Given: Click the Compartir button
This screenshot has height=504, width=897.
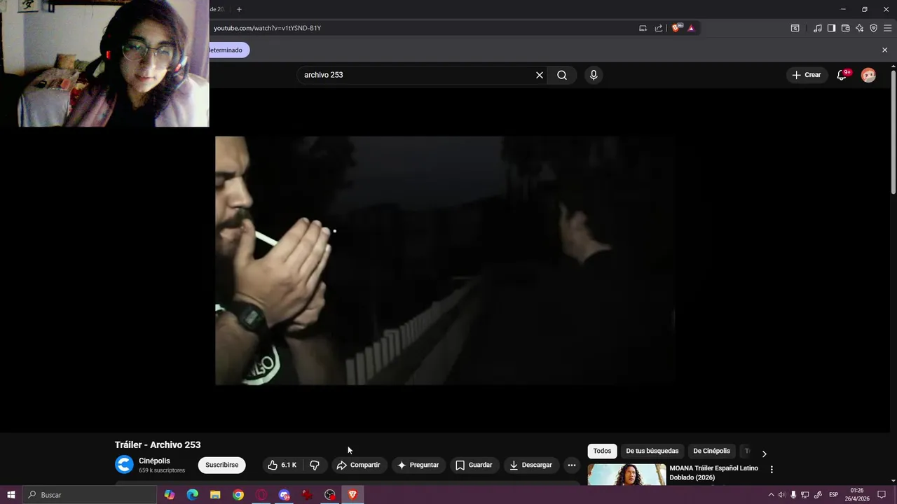Looking at the screenshot, I should [x=358, y=465].
